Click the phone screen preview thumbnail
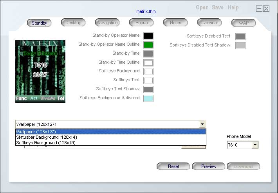Viewport: 278px width, 193px height. coord(40,71)
